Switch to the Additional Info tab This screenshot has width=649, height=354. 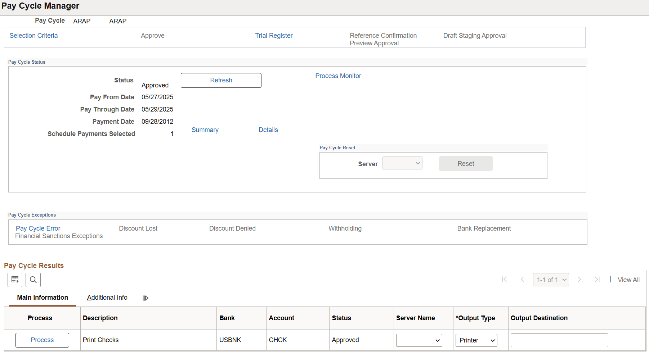(x=107, y=298)
